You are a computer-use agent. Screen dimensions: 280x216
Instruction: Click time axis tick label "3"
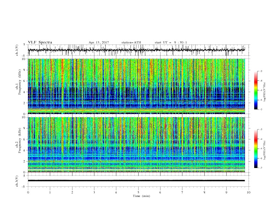[x=94, y=192]
